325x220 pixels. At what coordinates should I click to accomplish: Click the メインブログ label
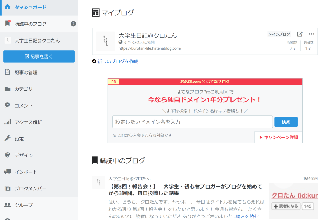[x=279, y=34]
